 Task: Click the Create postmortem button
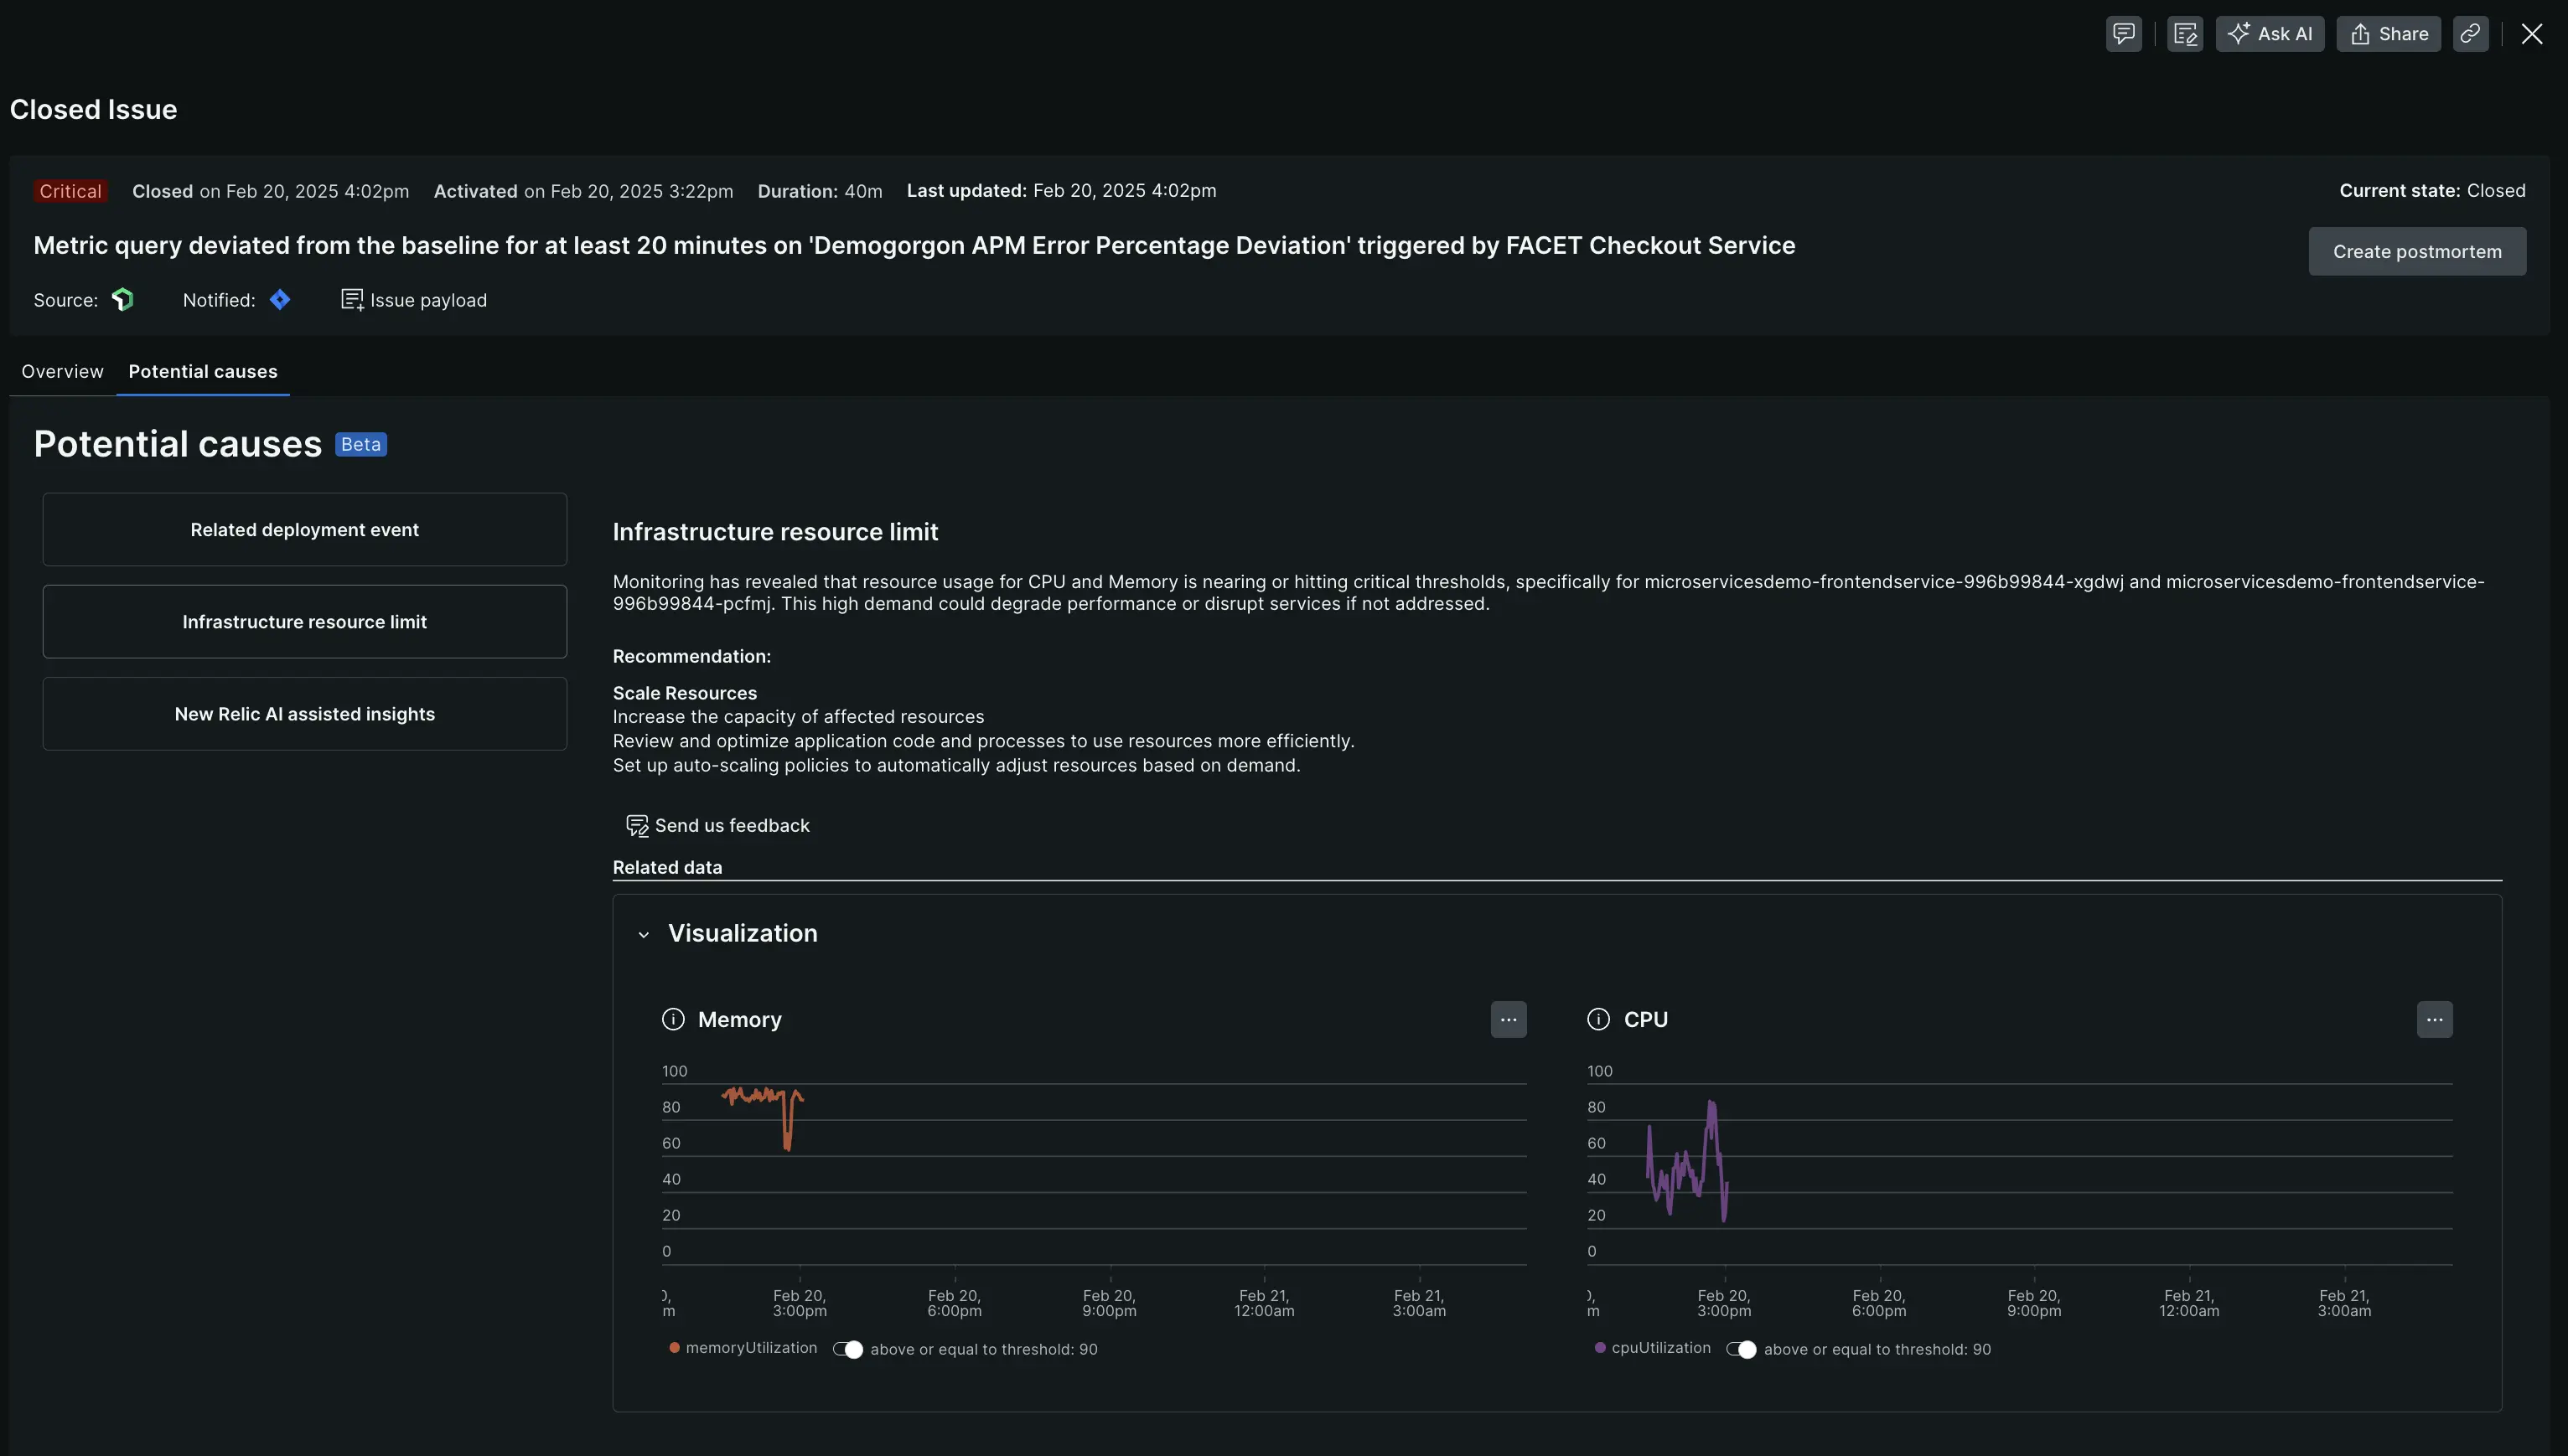click(2416, 251)
